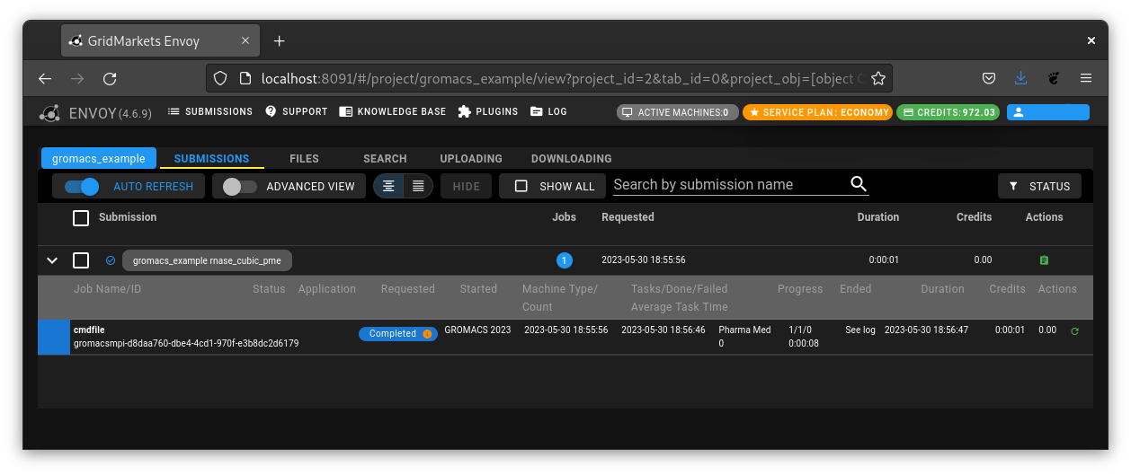Toggle the Advanced View switch
The height and width of the screenshot is (475, 1131).
coord(239,187)
